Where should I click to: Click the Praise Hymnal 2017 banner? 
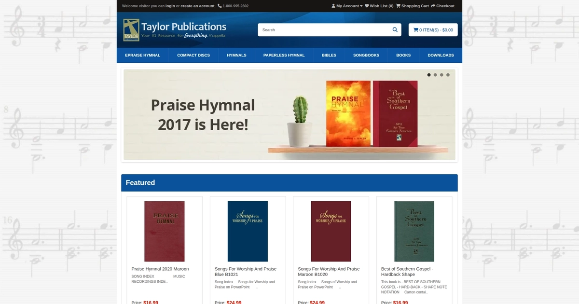289,115
